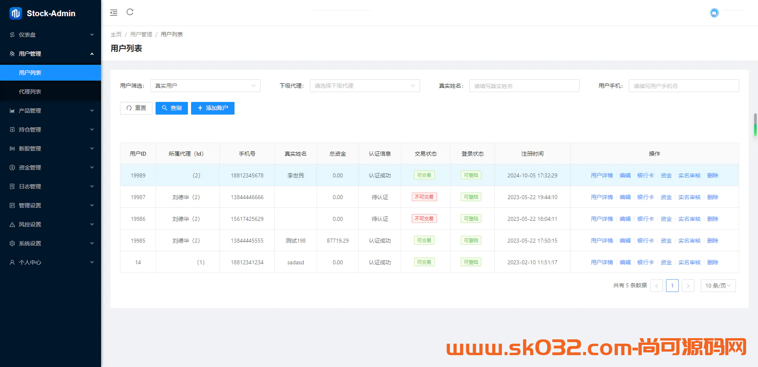The image size is (758, 367).
Task: Click phone number 13844445555
Action: 247,241
